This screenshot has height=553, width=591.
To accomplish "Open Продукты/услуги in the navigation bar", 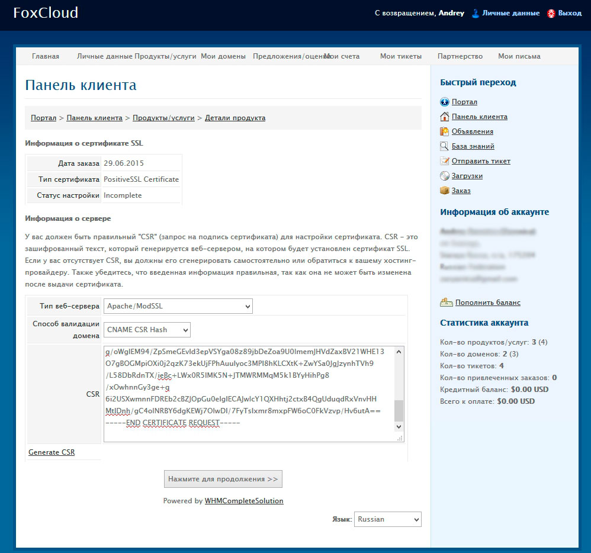I will pyautogui.click(x=165, y=56).
